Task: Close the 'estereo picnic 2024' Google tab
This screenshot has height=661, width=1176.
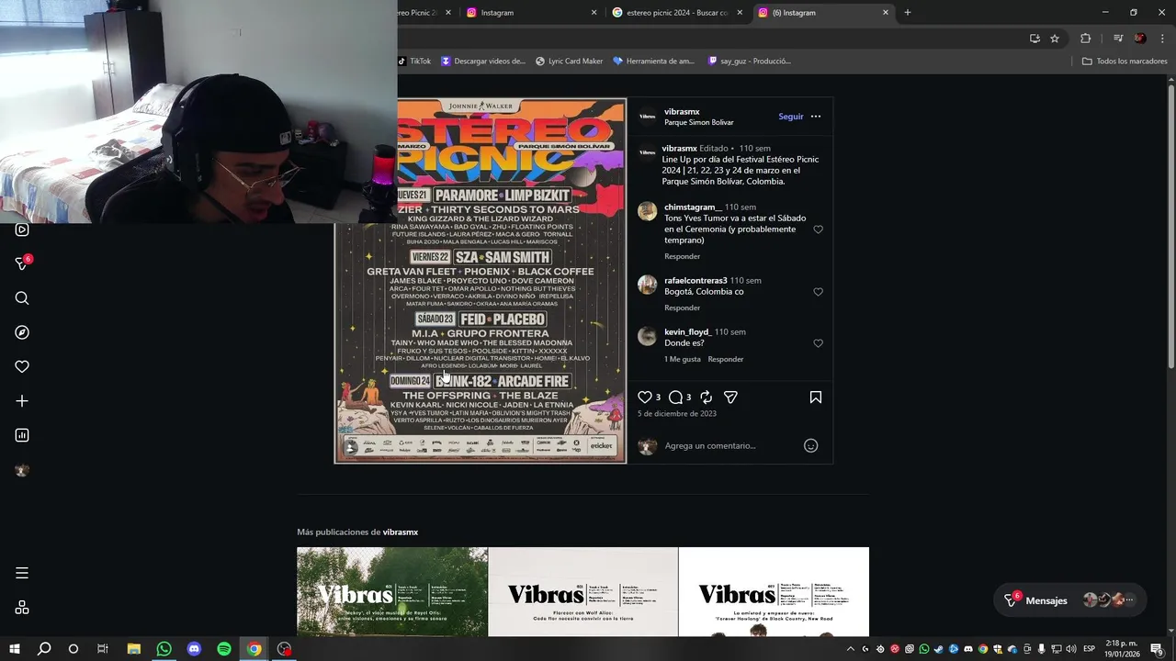Action: [x=740, y=13]
